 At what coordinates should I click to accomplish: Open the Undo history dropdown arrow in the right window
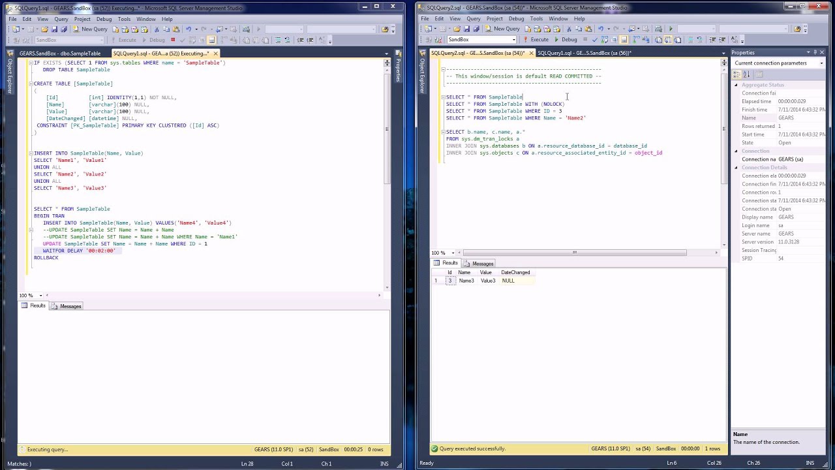tap(608, 29)
